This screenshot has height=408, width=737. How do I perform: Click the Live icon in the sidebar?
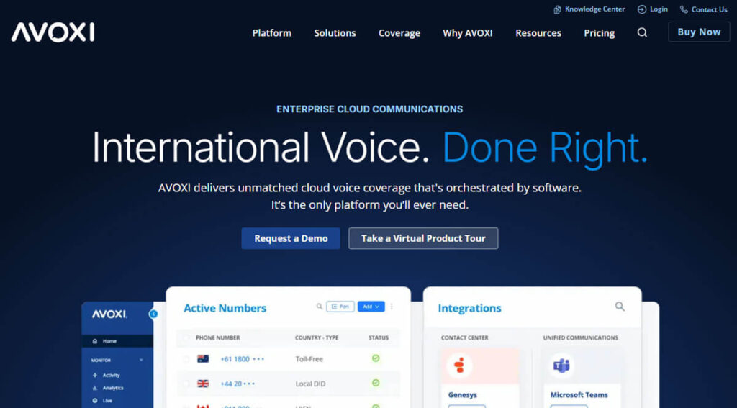tap(95, 401)
